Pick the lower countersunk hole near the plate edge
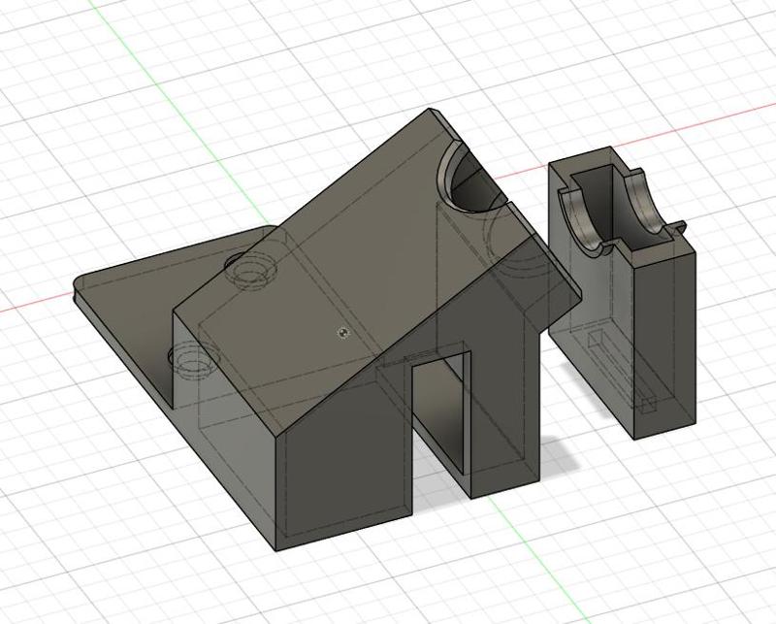776x624 pixels. pos(193,360)
